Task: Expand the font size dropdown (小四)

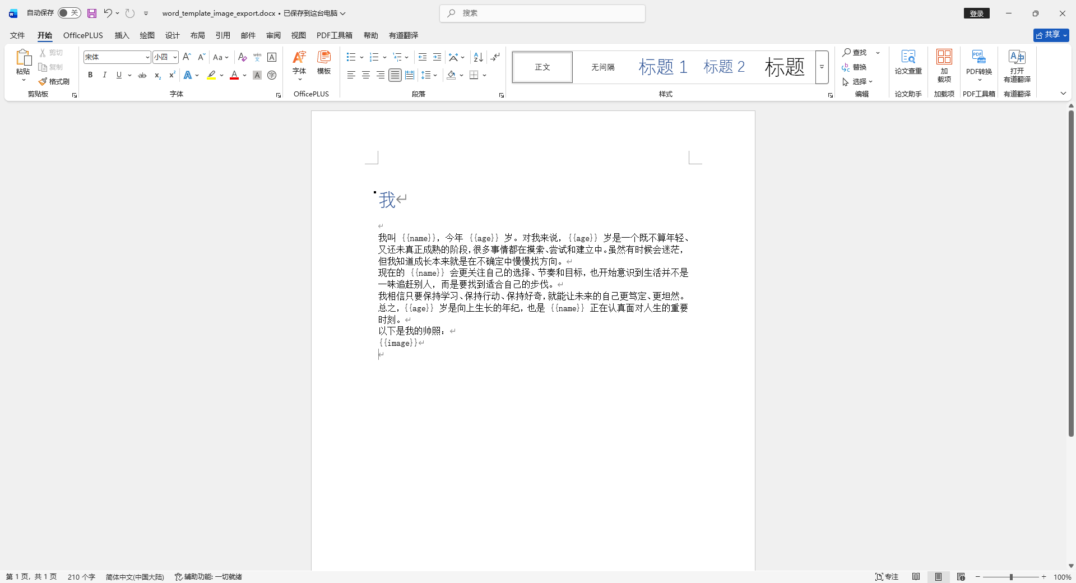Action: 175,57
